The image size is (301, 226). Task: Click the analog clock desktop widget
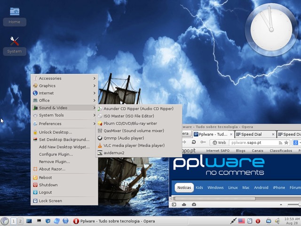click(x=271, y=30)
